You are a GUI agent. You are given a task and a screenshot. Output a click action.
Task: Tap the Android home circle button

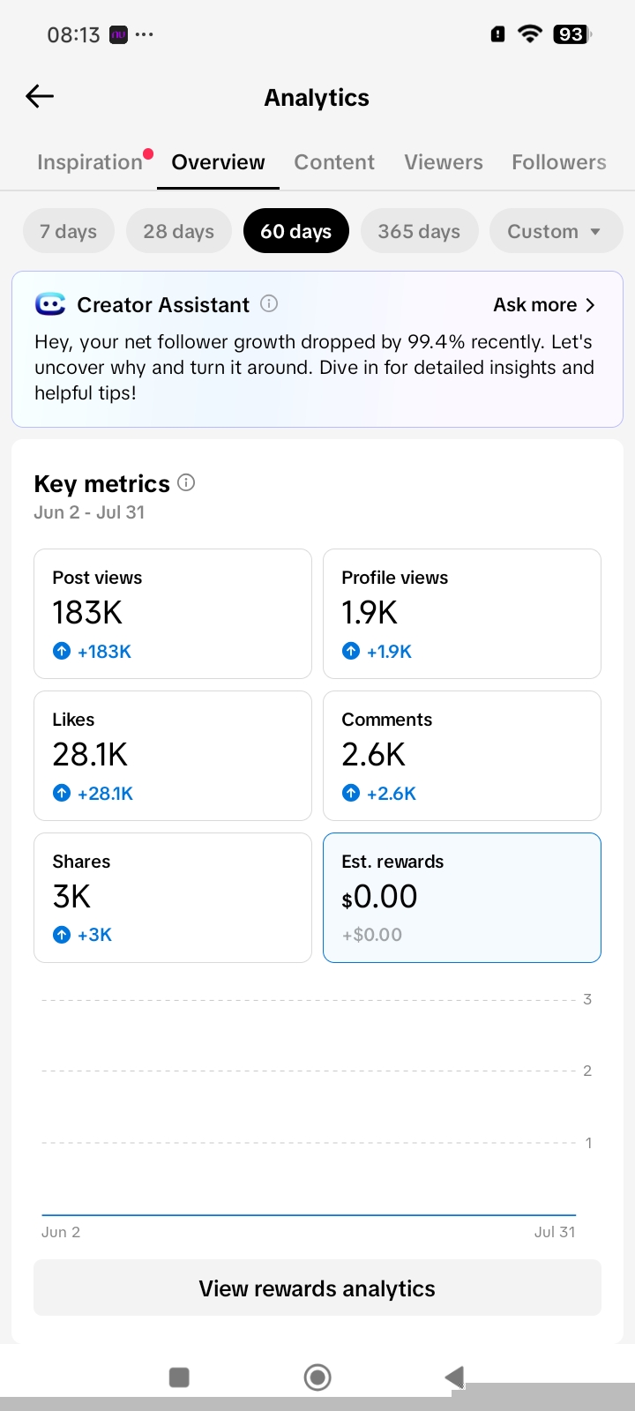point(317,1377)
